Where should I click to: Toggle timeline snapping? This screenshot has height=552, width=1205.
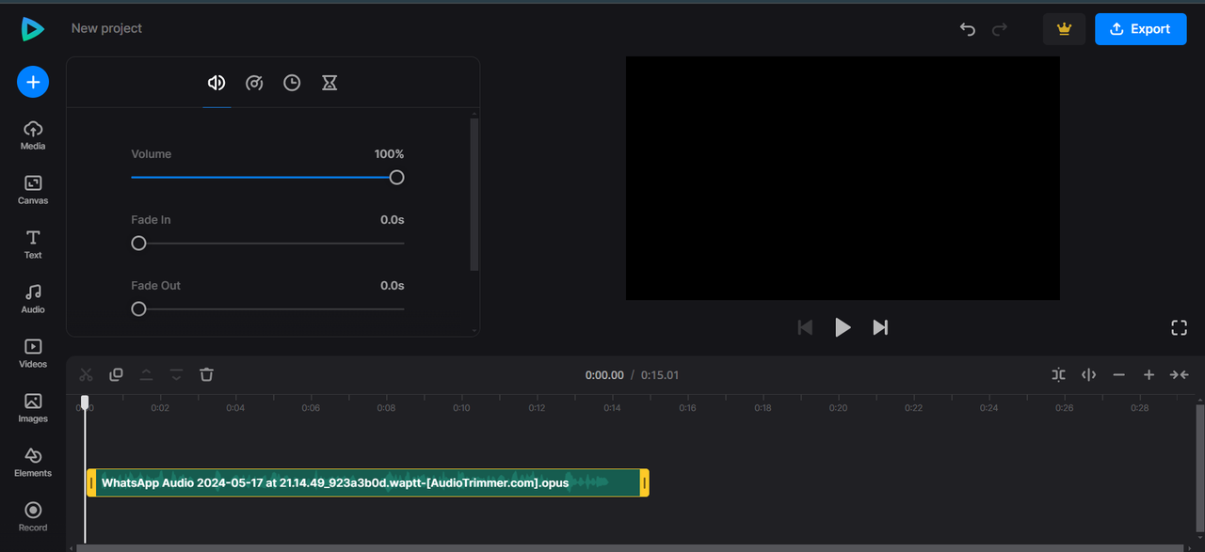[1058, 374]
